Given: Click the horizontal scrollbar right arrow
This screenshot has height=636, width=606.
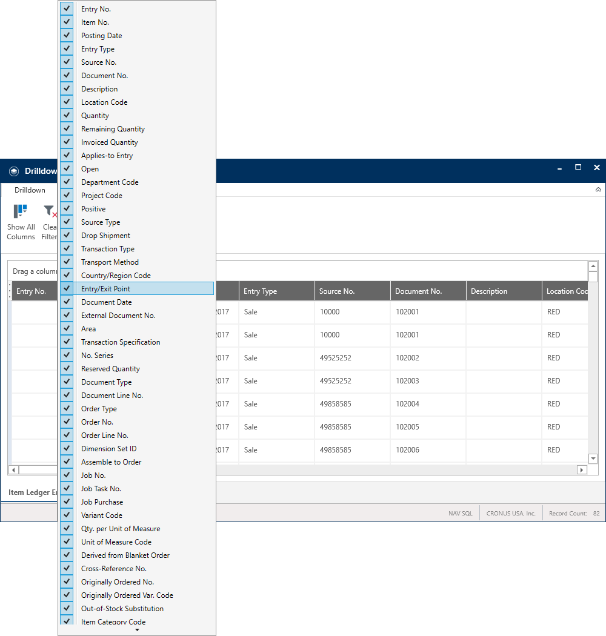Looking at the screenshot, I should [582, 469].
